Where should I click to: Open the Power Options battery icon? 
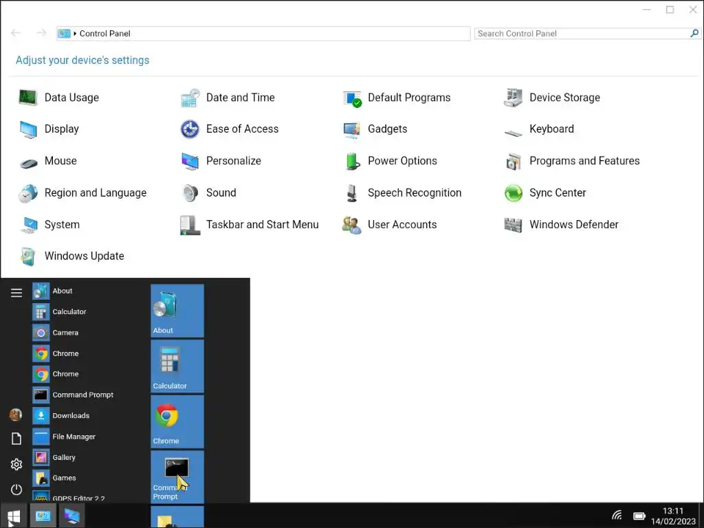point(353,161)
